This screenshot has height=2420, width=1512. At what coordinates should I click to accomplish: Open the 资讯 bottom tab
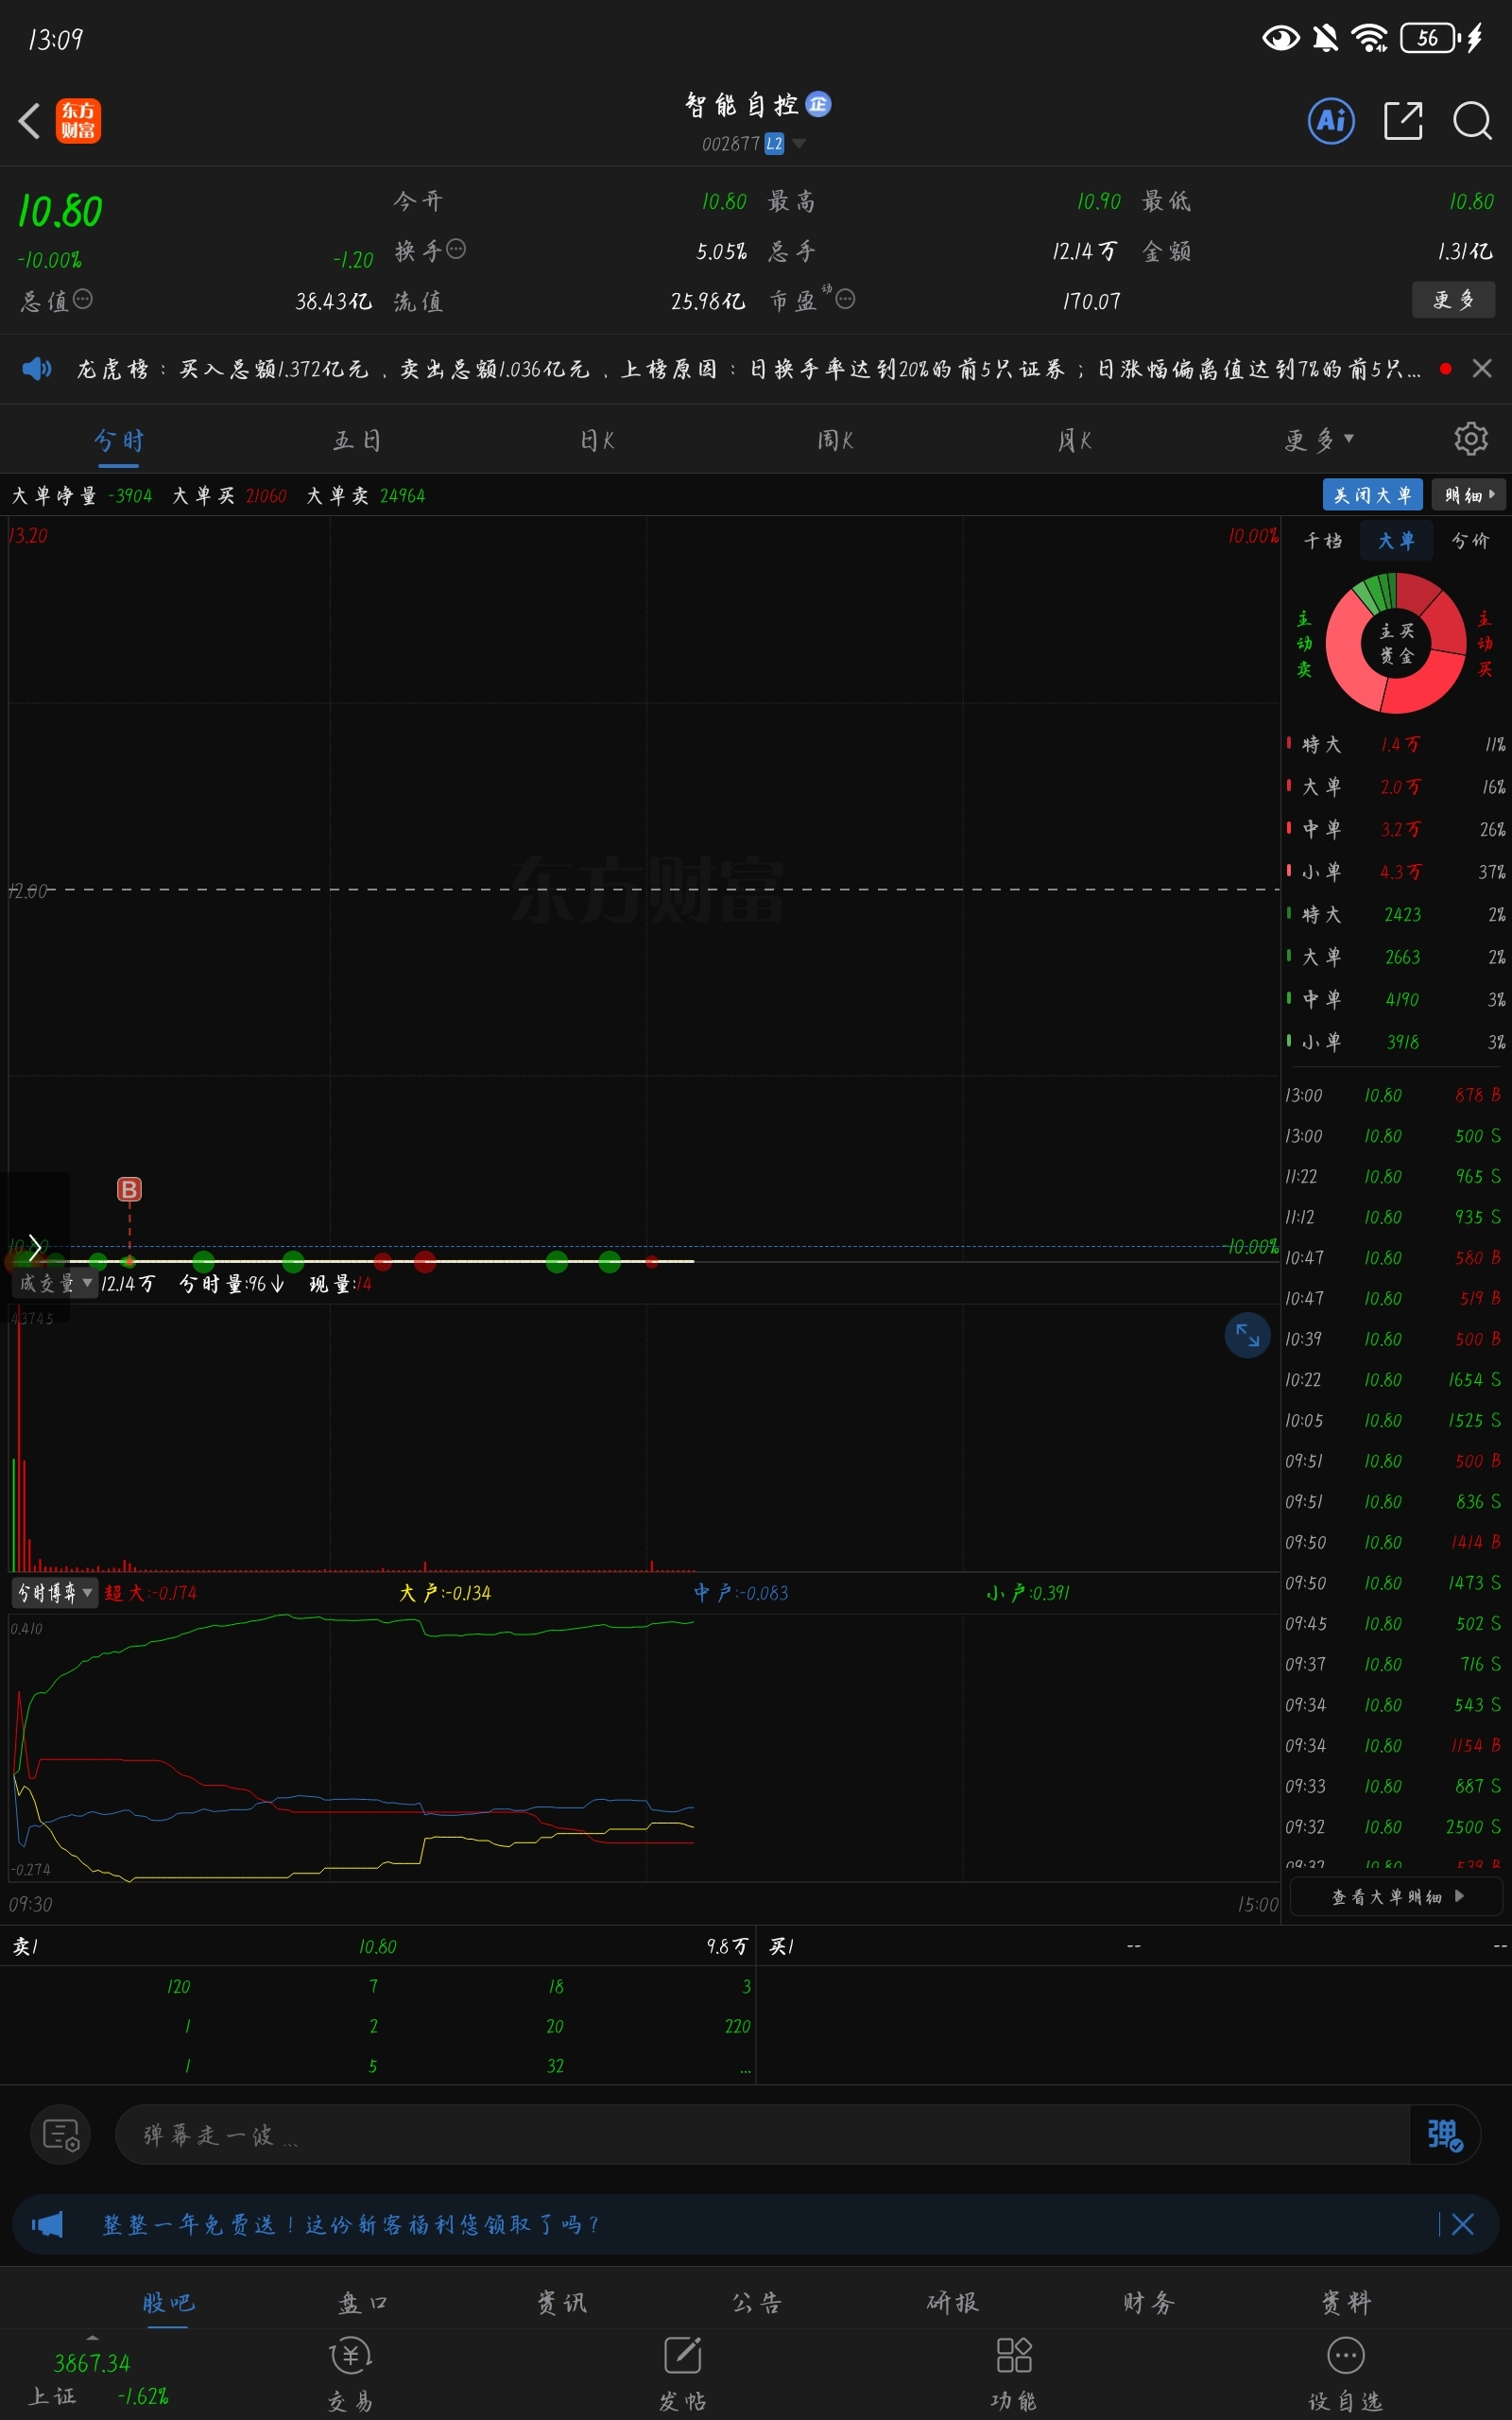561,2302
